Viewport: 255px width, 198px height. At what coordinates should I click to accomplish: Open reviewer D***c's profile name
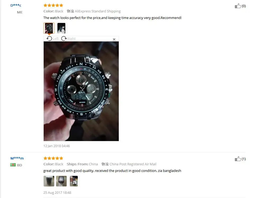click(x=16, y=5)
